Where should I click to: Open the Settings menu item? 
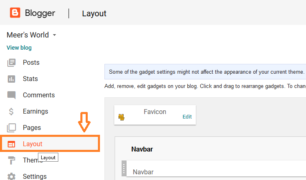[35, 176]
